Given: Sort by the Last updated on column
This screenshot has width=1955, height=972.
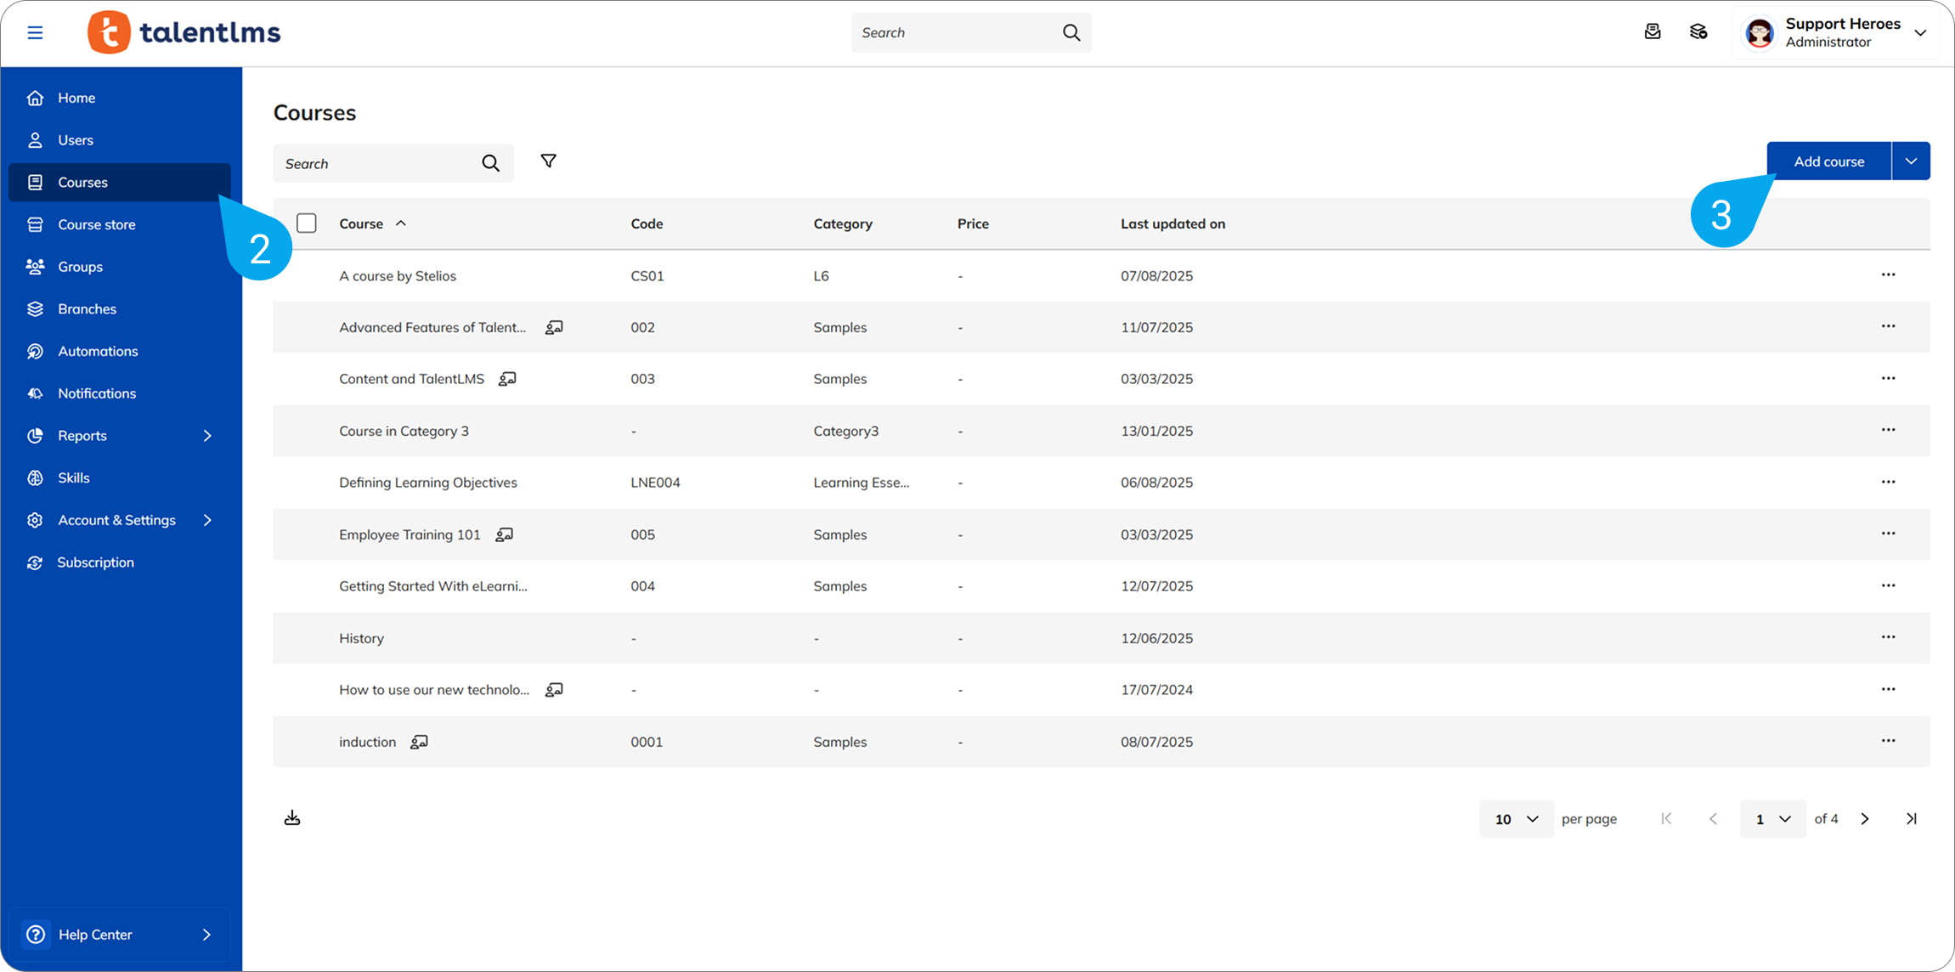Looking at the screenshot, I should (x=1172, y=223).
